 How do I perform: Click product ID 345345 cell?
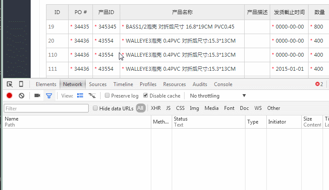click(107, 27)
